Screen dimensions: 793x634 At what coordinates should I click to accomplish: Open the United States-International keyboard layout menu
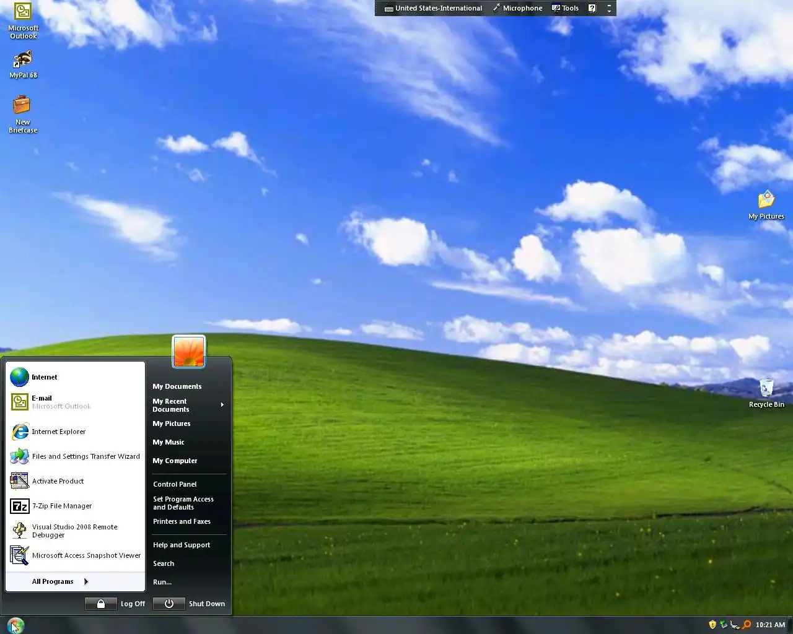coord(433,8)
